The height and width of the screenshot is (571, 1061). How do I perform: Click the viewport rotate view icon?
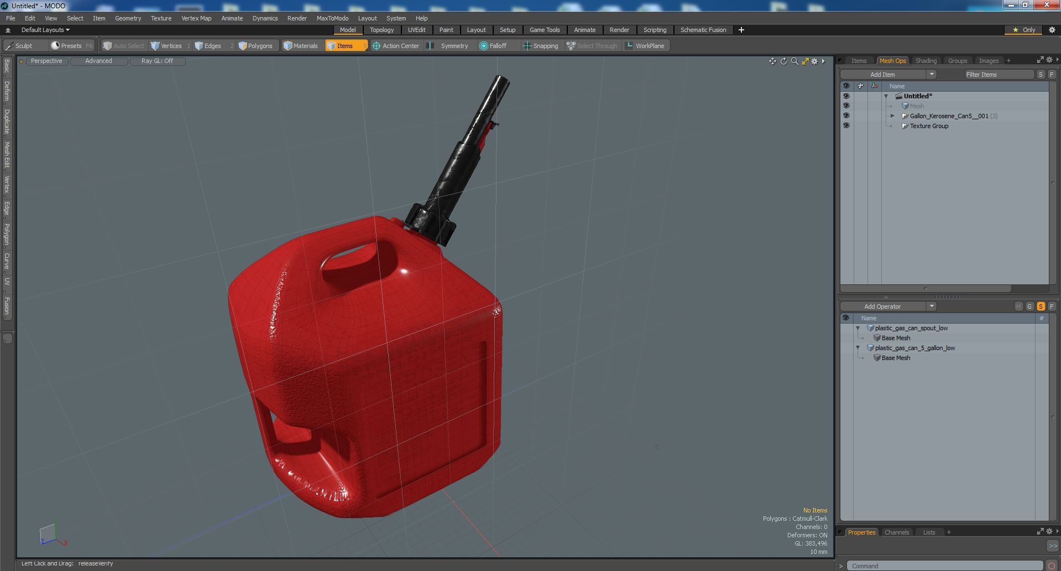point(783,61)
